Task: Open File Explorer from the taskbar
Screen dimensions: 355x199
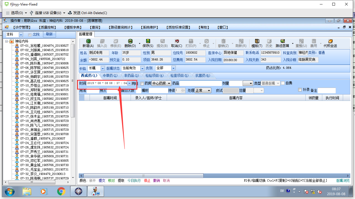Action: (x=27, y=191)
